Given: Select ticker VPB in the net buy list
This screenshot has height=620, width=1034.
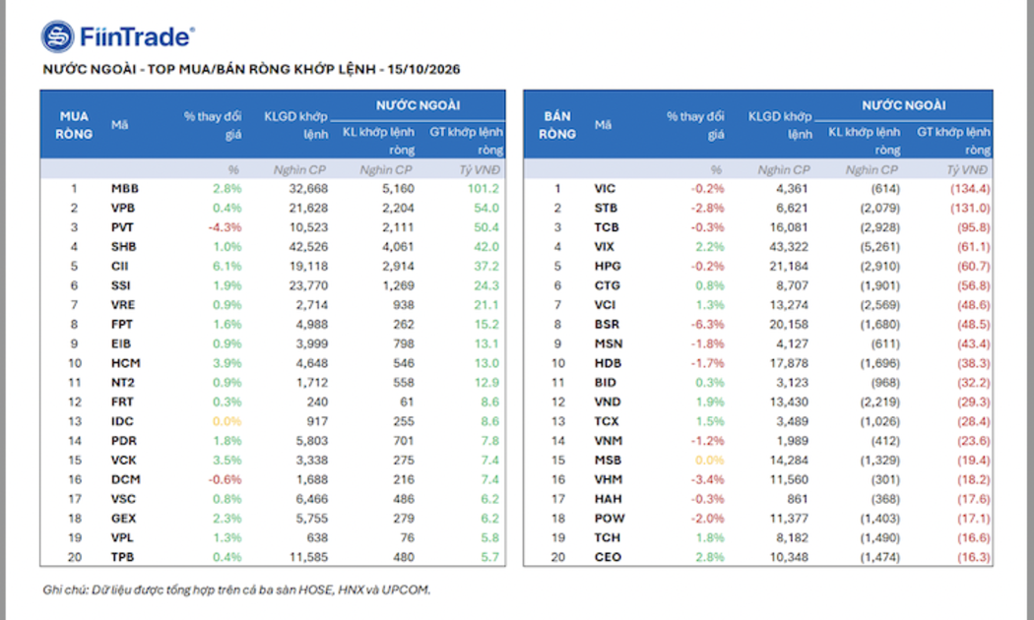Looking at the screenshot, I should 123,209.
